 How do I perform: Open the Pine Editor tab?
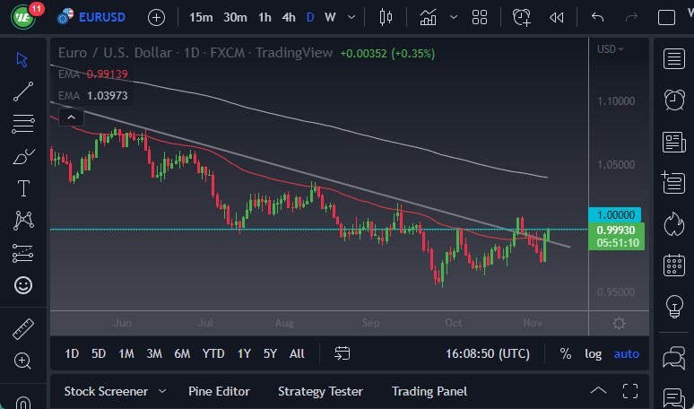(219, 391)
